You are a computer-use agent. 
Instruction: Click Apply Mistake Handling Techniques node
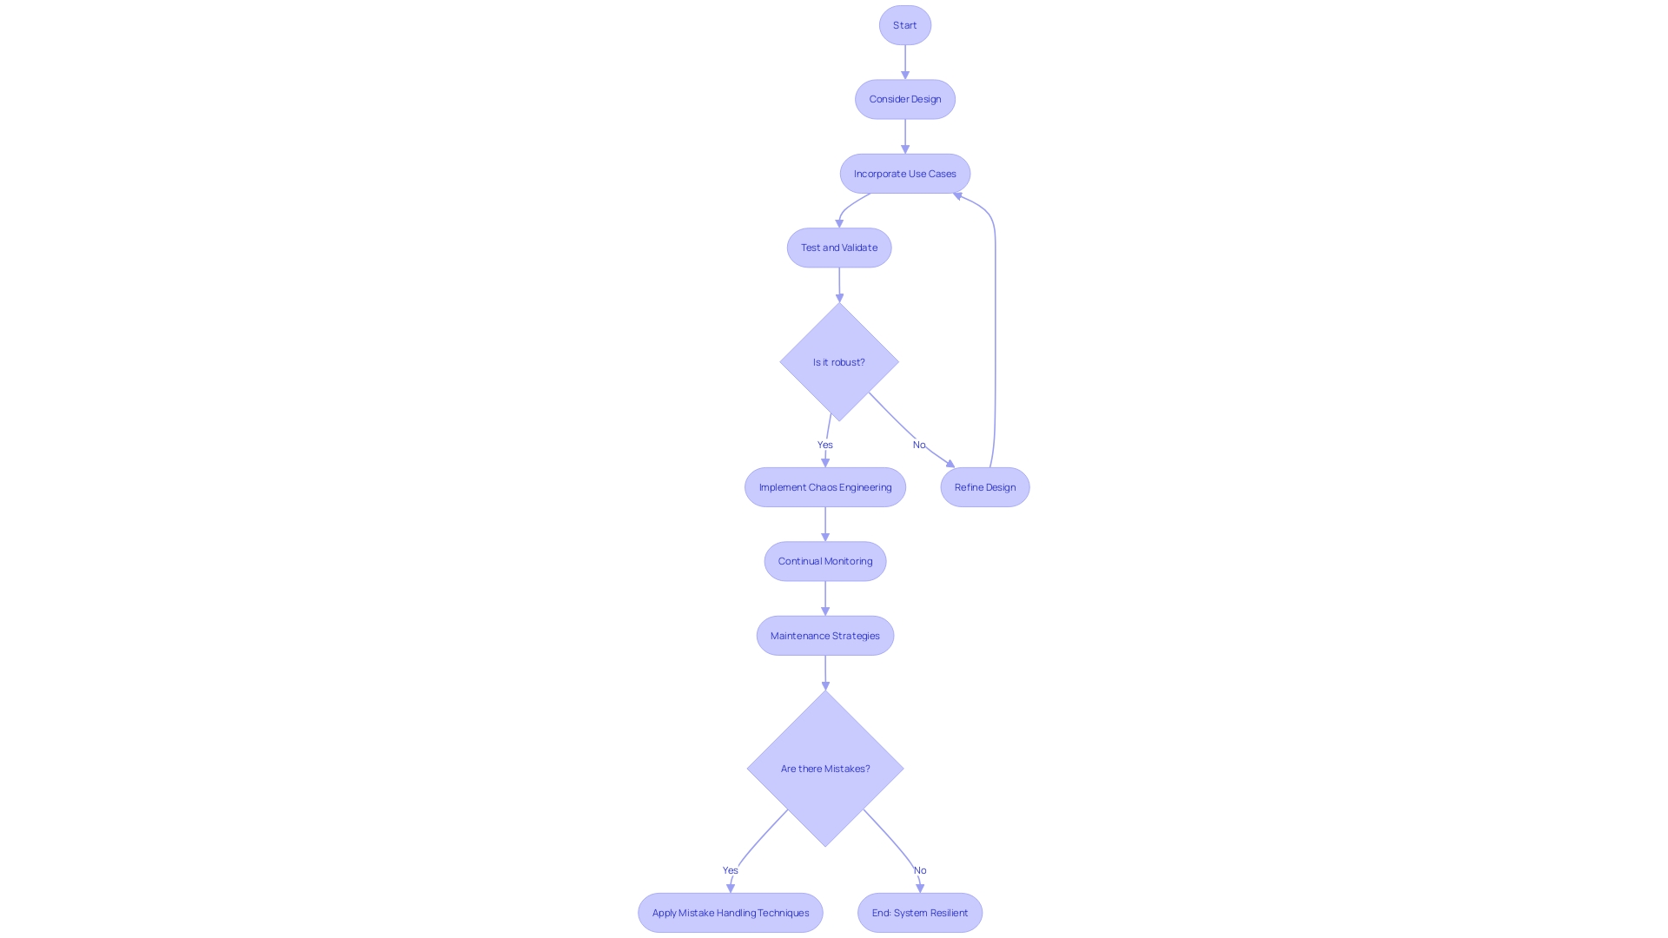click(730, 912)
